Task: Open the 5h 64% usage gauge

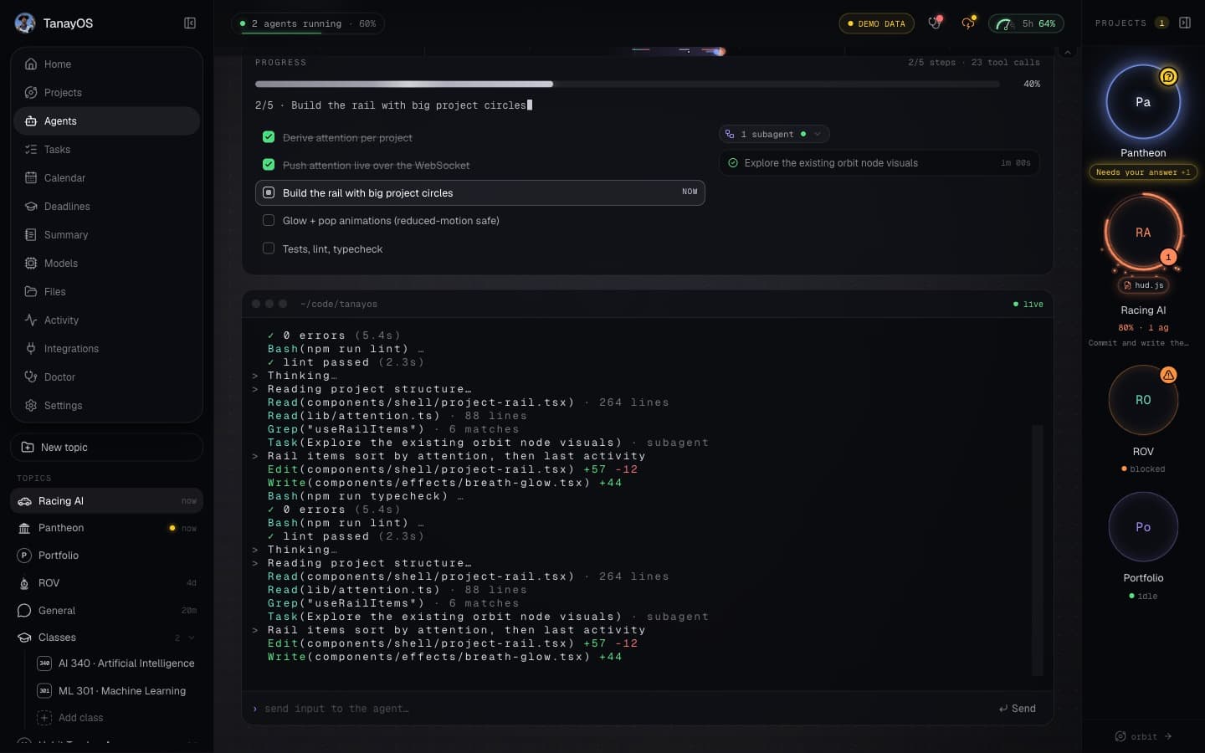Action: click(x=1026, y=23)
